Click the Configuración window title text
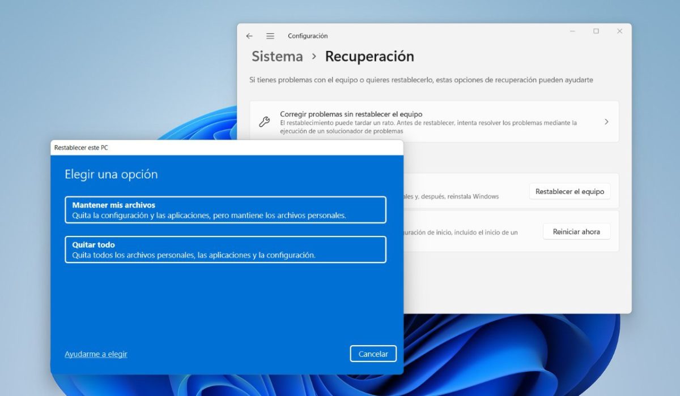 click(x=308, y=36)
